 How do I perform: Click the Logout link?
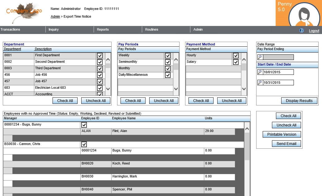tap(314, 31)
